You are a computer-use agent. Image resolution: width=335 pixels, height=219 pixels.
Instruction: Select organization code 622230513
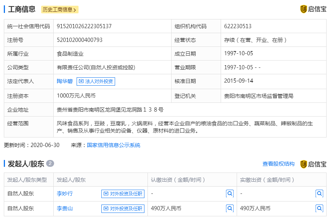(237, 26)
